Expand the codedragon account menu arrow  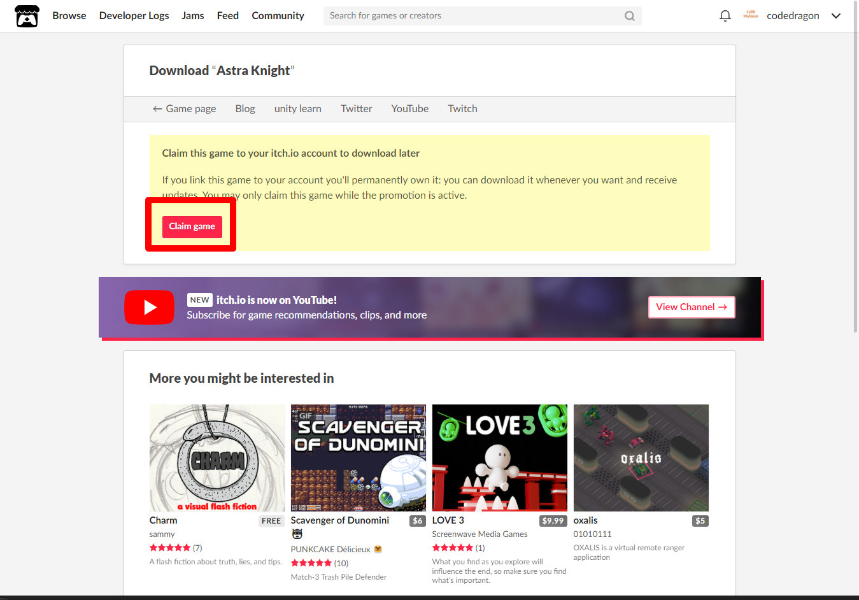[836, 16]
